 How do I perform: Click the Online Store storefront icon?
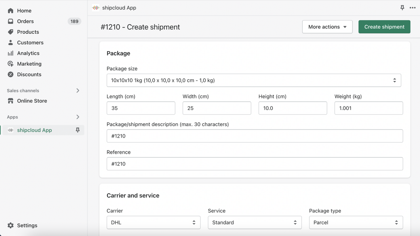[10, 101]
